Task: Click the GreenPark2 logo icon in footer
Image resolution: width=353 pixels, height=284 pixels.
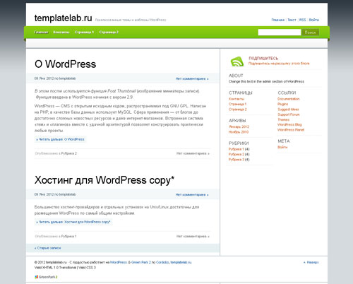Action: pyautogui.click(x=37, y=277)
